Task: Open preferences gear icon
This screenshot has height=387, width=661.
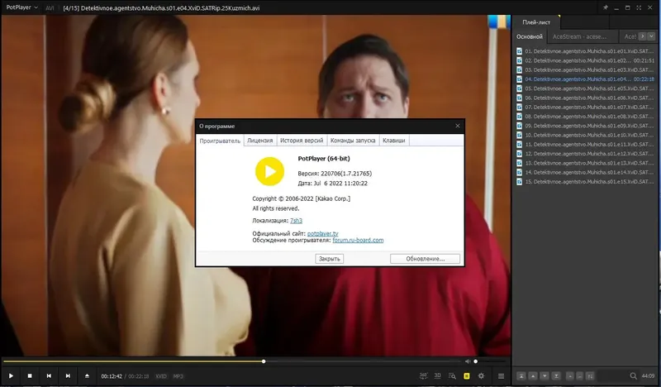Action: [481, 375]
